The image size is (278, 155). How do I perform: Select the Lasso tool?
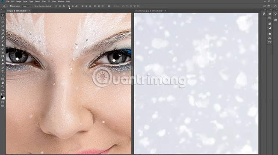(x=3, y=22)
